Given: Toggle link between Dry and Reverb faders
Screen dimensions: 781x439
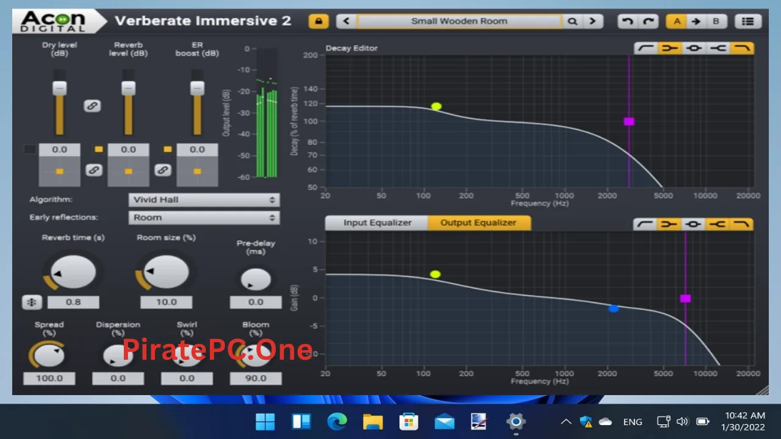Looking at the screenshot, I should (92, 106).
